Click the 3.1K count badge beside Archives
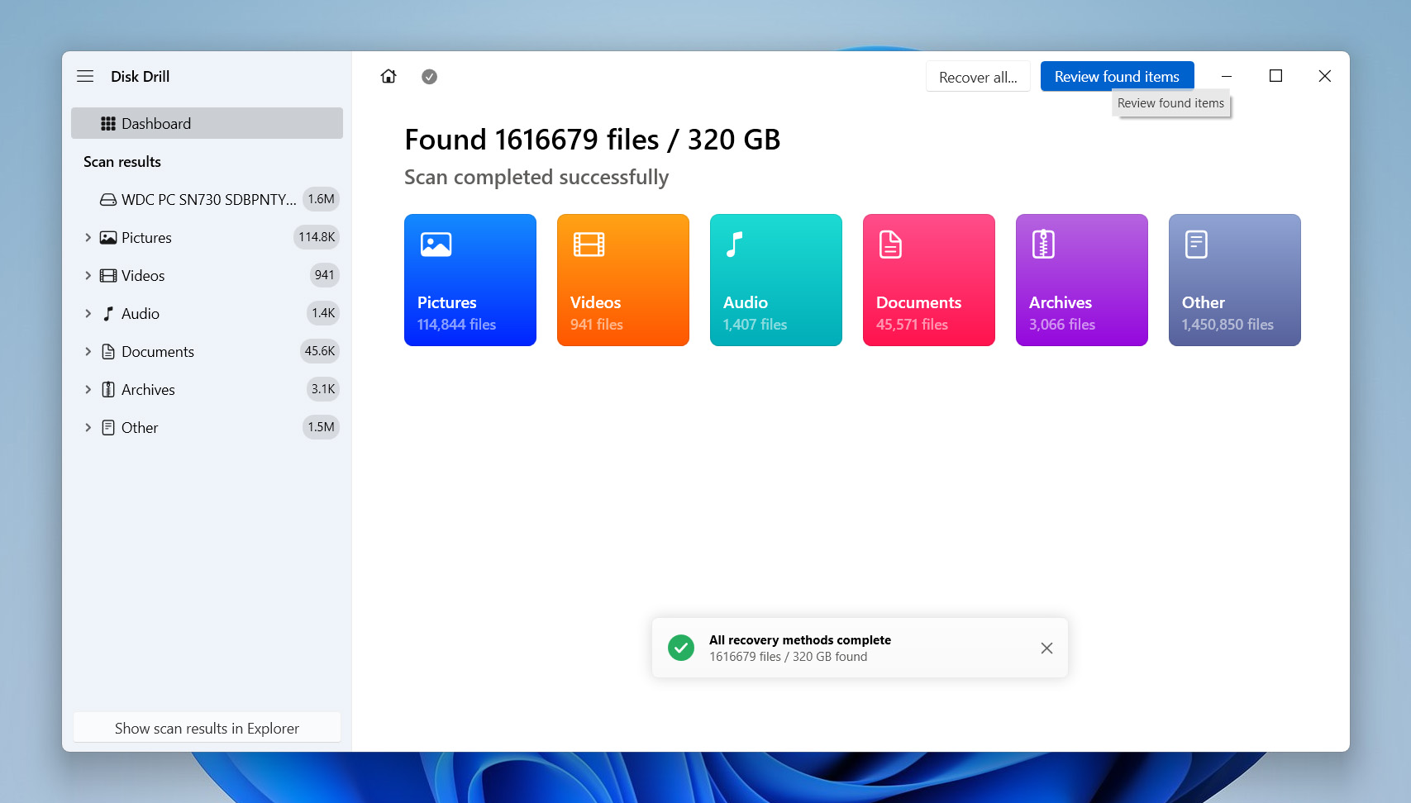The height and width of the screenshot is (803, 1411). (323, 389)
